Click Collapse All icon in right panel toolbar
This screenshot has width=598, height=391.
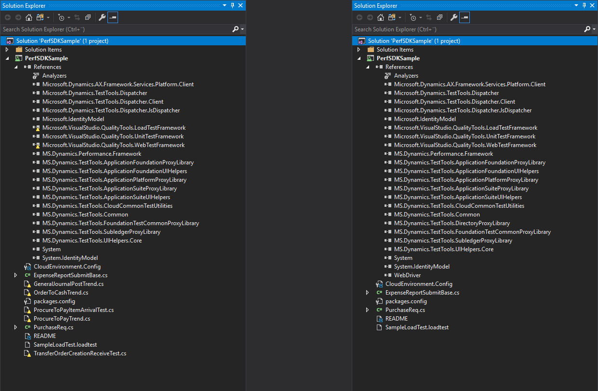pyautogui.click(x=439, y=18)
